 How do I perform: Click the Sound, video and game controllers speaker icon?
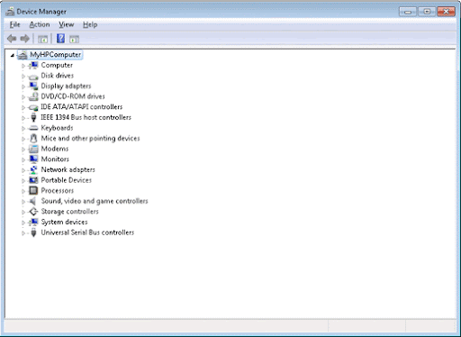coord(33,201)
